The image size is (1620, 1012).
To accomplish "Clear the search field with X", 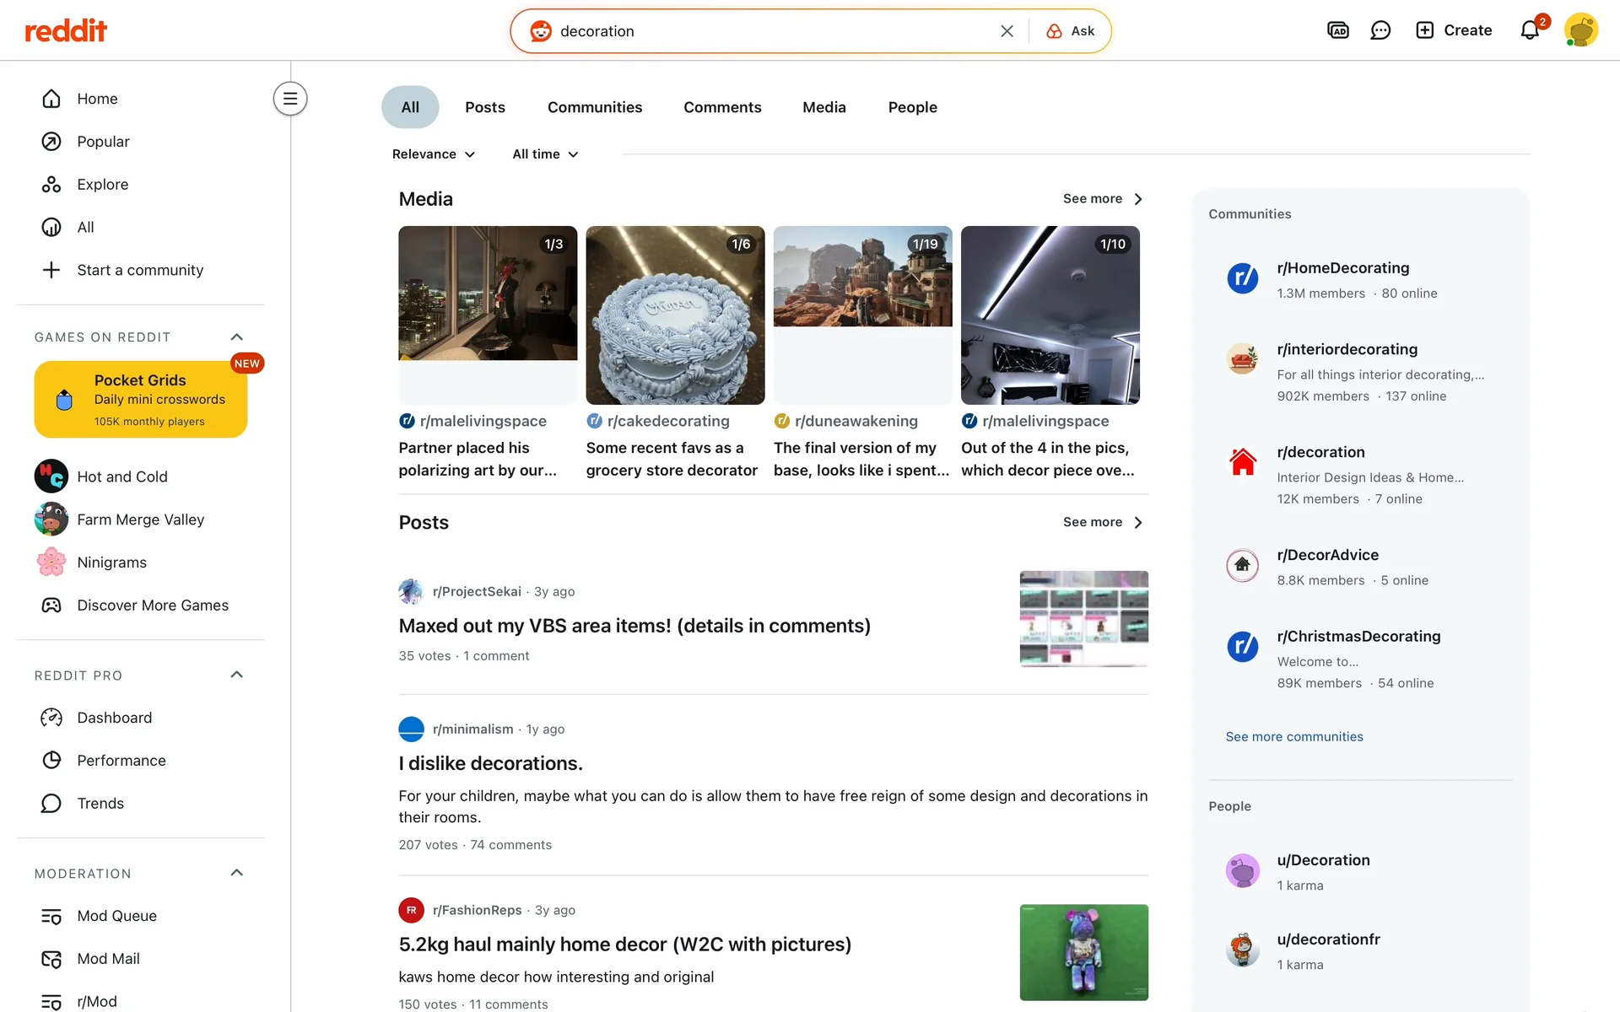I will tap(1007, 31).
